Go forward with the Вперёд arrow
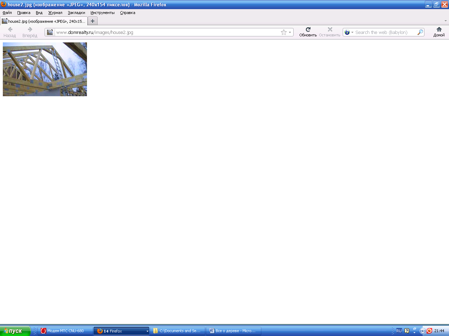 pyautogui.click(x=30, y=32)
